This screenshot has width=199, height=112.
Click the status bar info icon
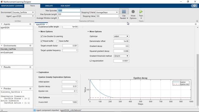pos(35,110)
